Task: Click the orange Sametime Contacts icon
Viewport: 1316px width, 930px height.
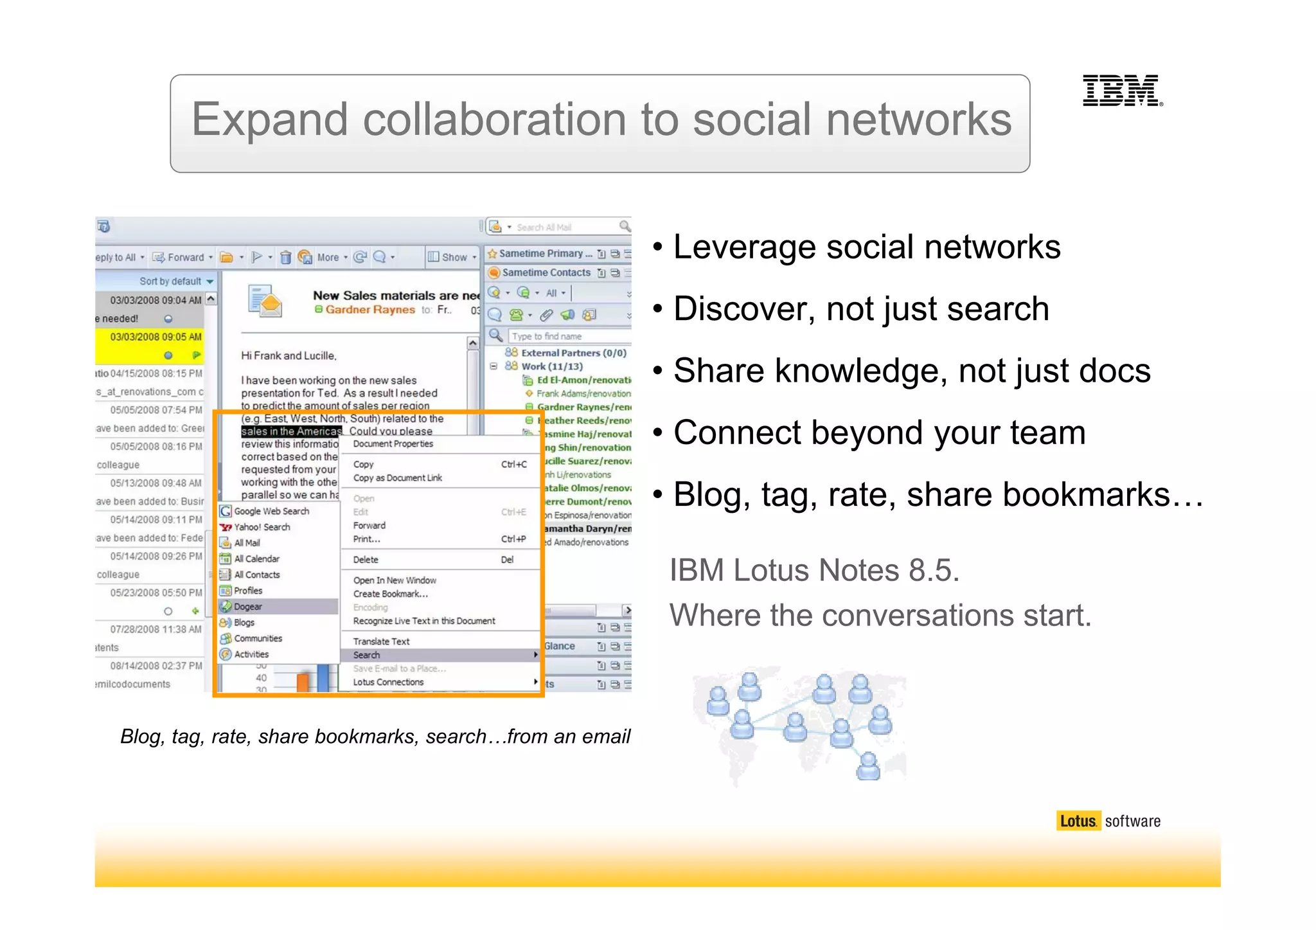Action: pyautogui.click(x=494, y=273)
